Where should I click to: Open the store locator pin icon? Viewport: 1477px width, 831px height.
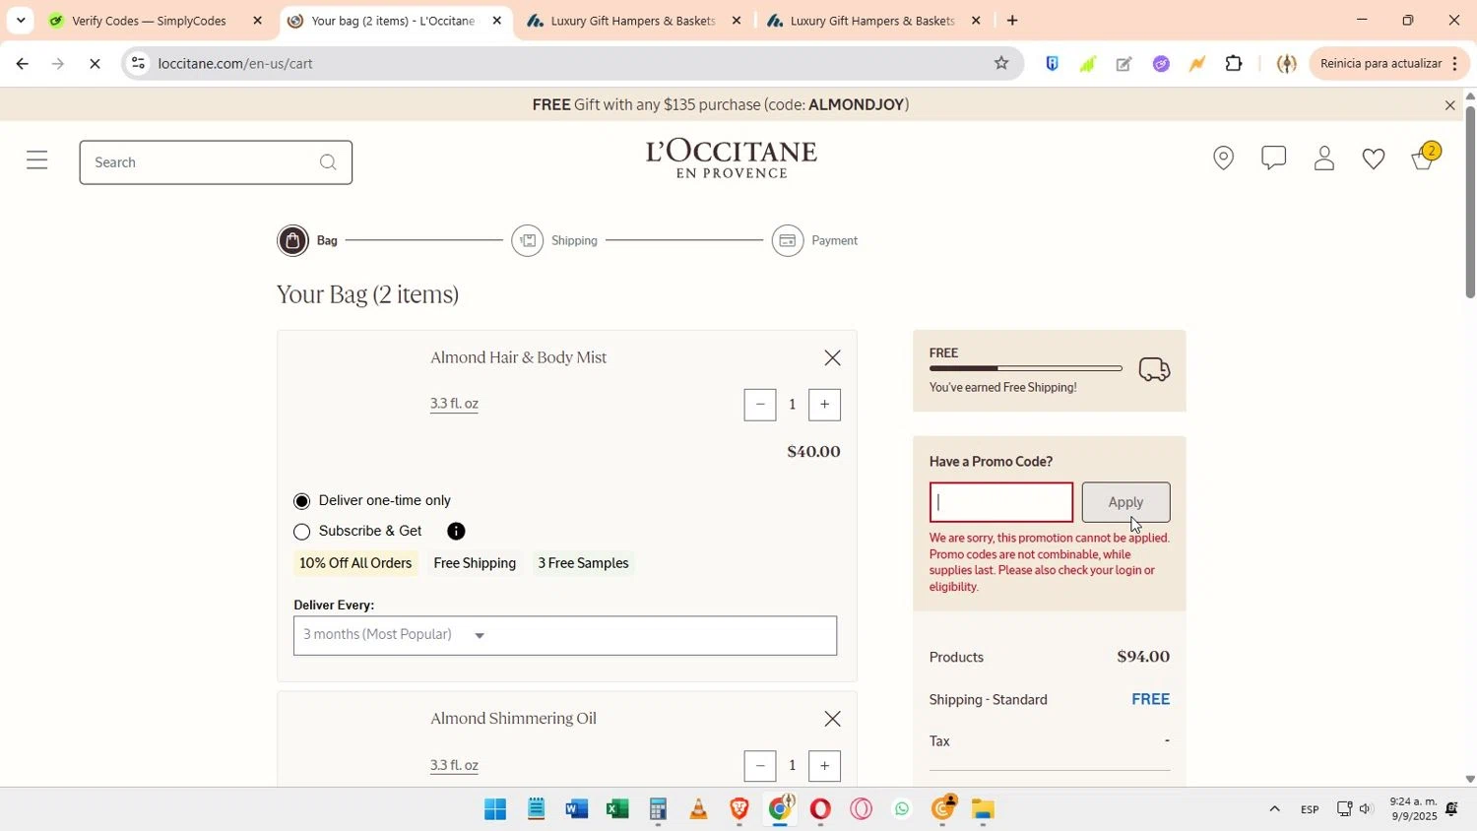[x=1223, y=159]
